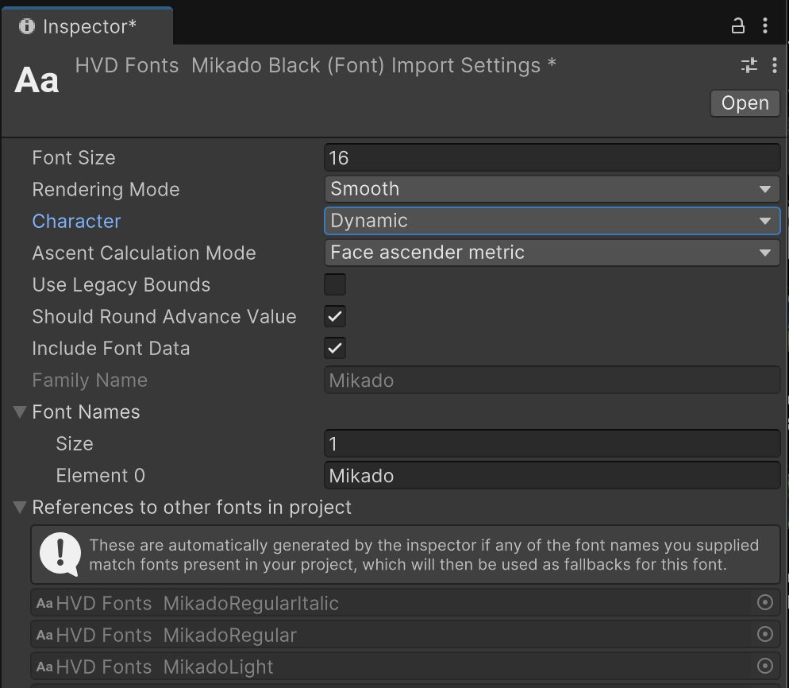The width and height of the screenshot is (789, 688).
Task: Click the Font Names Size field
Action: 552,444
